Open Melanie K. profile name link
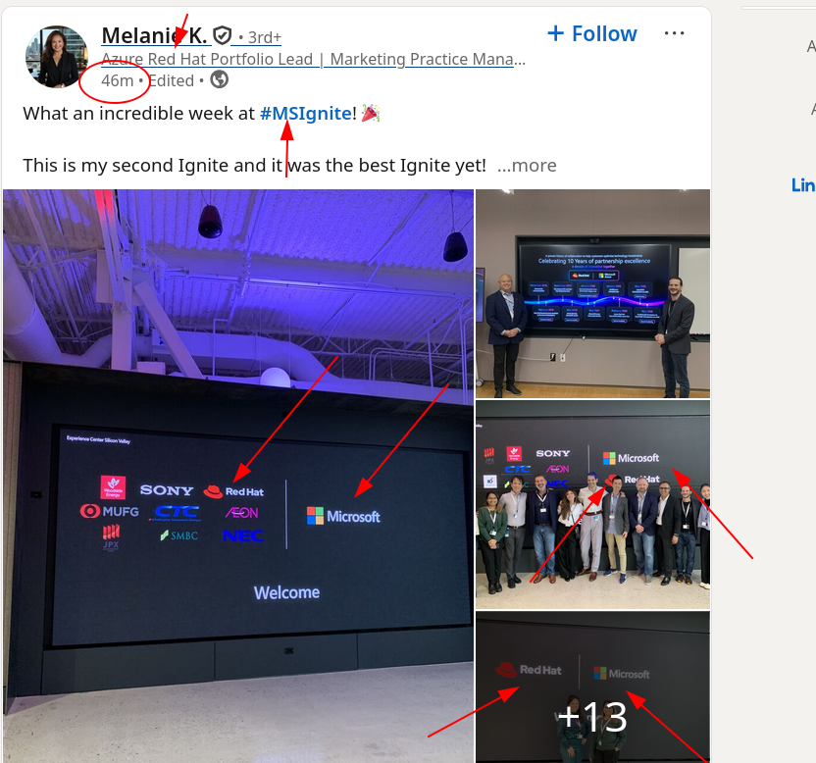This screenshot has width=816, height=763. [154, 35]
